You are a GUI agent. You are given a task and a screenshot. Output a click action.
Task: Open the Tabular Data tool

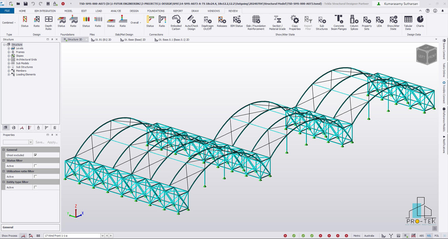click(408, 22)
